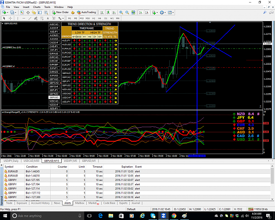Switch to H1 timeframe
Screen dimensions: 275x220
coord(94,18)
